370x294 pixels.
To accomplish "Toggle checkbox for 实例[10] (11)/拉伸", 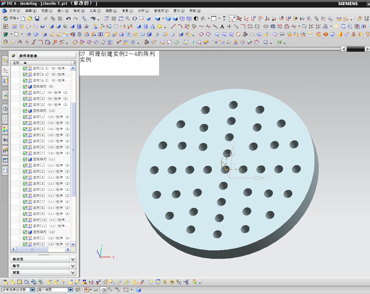I will 25,220.
